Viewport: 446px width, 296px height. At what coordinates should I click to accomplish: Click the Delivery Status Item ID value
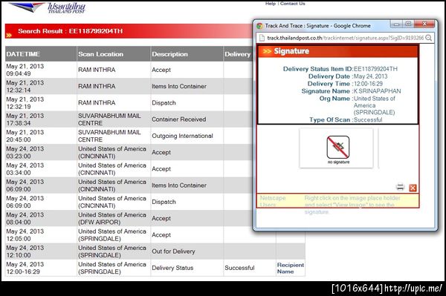tap(375, 69)
